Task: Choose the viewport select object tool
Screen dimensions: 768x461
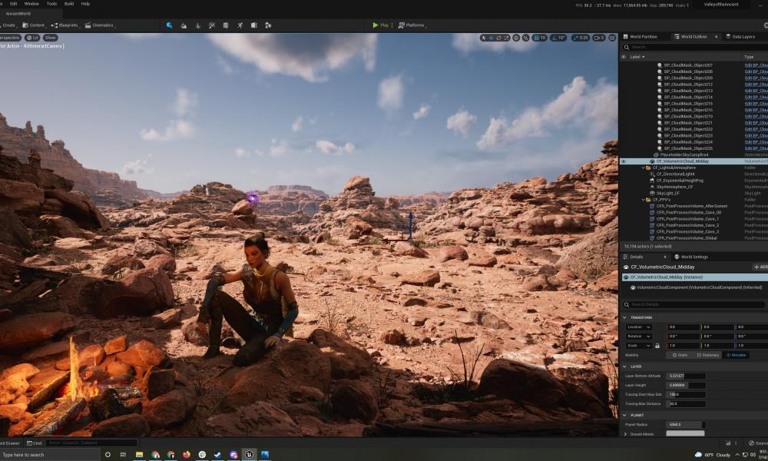Action: click(x=483, y=38)
